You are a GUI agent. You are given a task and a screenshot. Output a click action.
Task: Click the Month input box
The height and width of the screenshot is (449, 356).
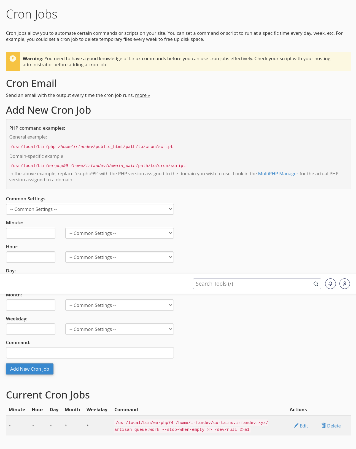31,305
